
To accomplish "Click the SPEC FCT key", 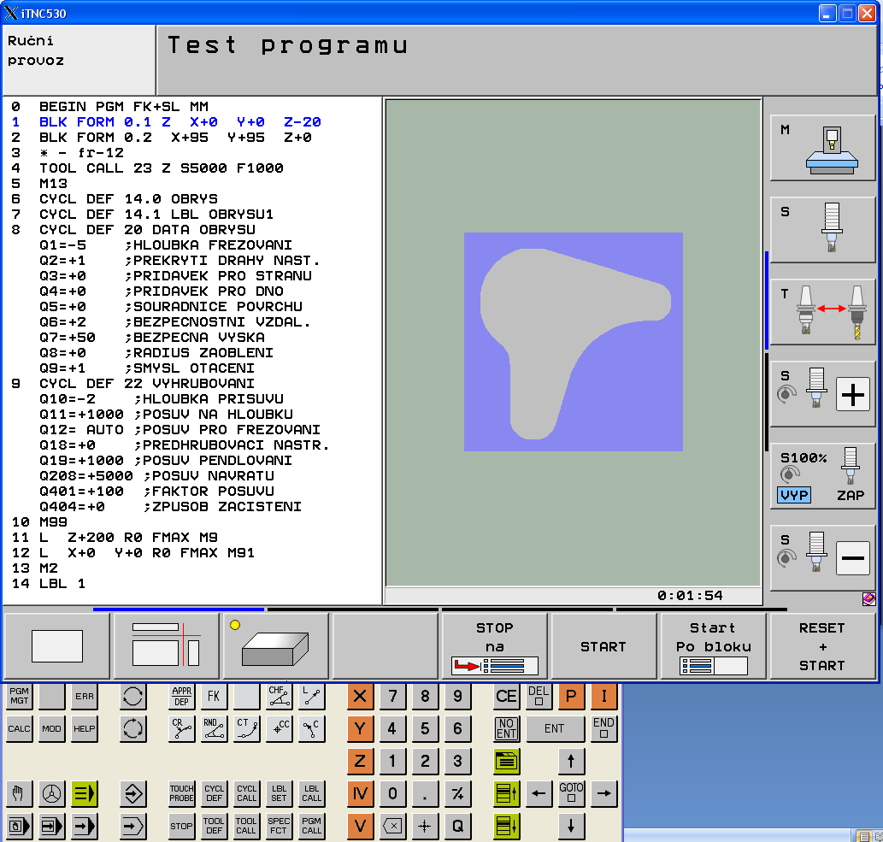I will pyautogui.click(x=279, y=827).
